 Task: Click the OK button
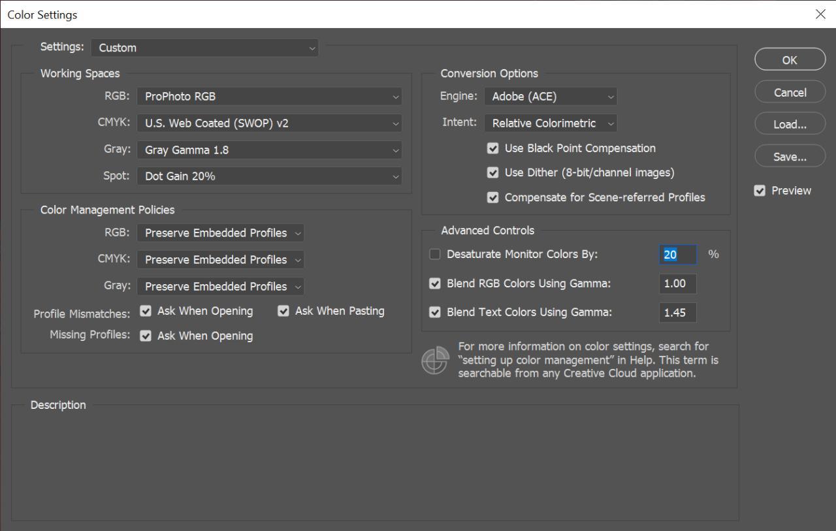(790, 60)
